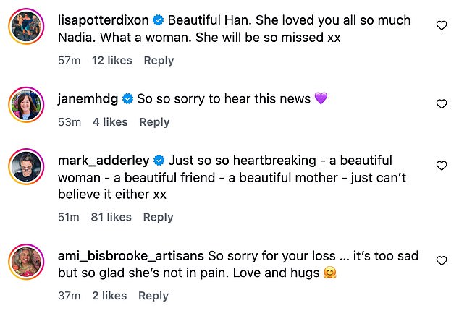
Task: View the 2 likes list
Action: tap(109, 295)
